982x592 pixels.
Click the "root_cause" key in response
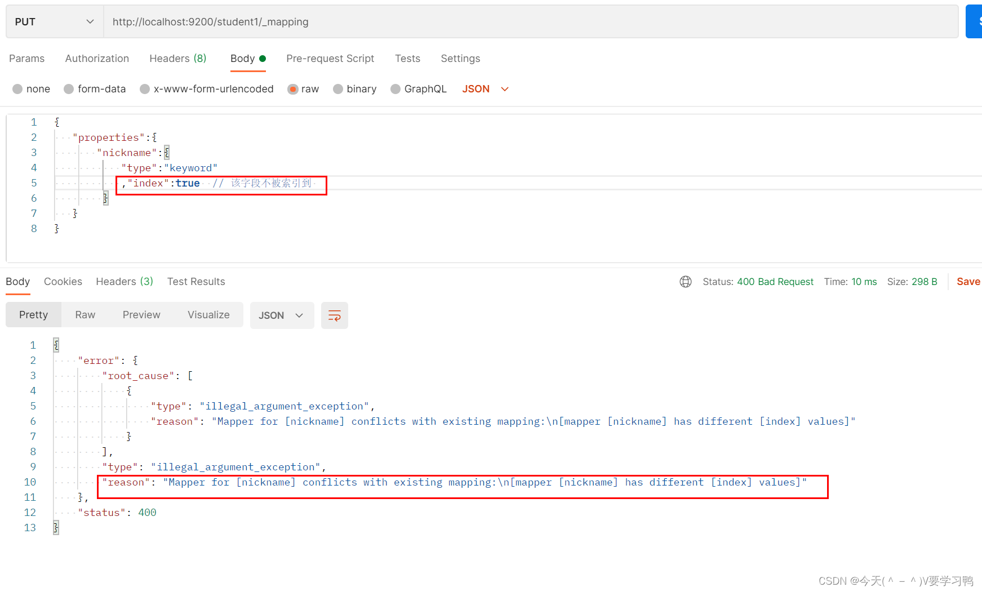coord(138,376)
